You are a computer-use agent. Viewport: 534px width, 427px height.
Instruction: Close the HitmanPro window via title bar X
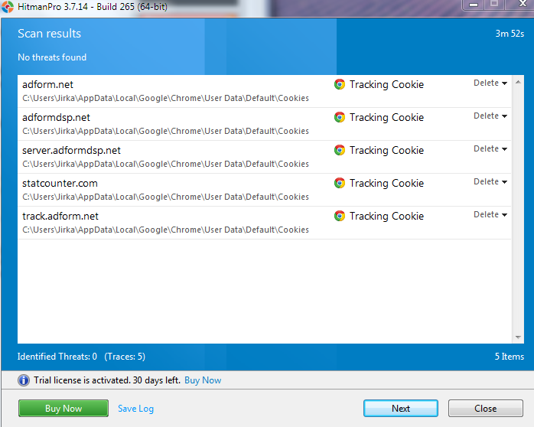pyautogui.click(x=522, y=4)
